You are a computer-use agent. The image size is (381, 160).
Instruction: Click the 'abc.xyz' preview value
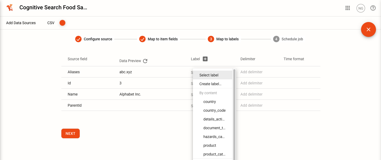pos(126,72)
